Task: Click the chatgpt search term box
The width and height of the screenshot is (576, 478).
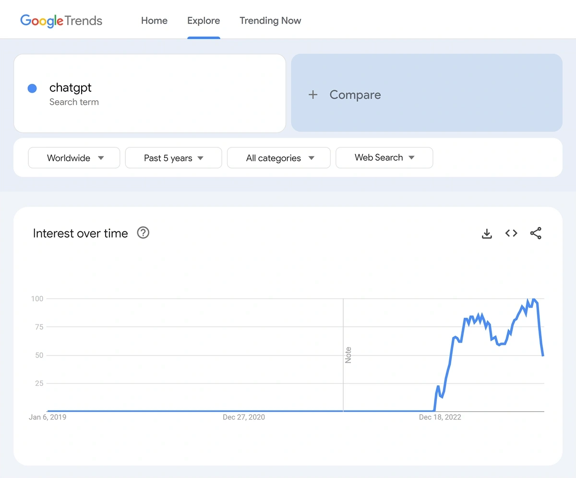Action: 150,93
